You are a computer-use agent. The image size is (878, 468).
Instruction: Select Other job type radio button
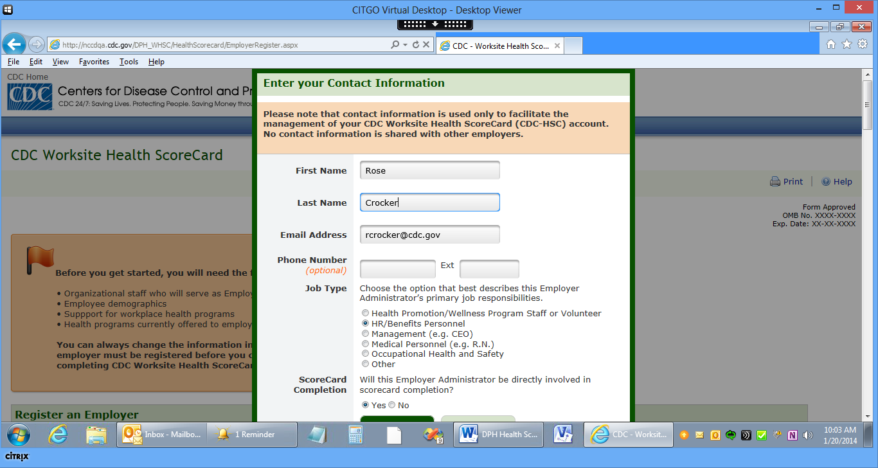pyautogui.click(x=366, y=364)
